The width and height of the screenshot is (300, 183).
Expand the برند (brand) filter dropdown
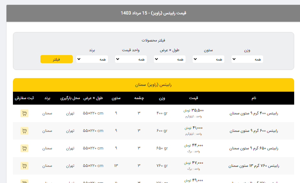[x=92, y=59]
